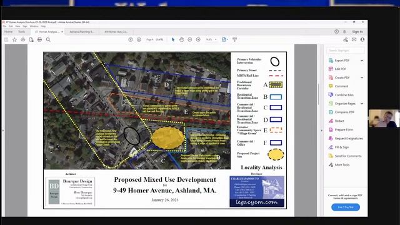This screenshot has height=225, width=400.
Task: Open the Redact tool
Action: click(339, 121)
